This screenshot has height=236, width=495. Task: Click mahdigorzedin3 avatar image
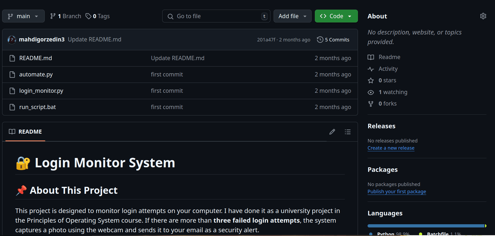tap(12, 40)
